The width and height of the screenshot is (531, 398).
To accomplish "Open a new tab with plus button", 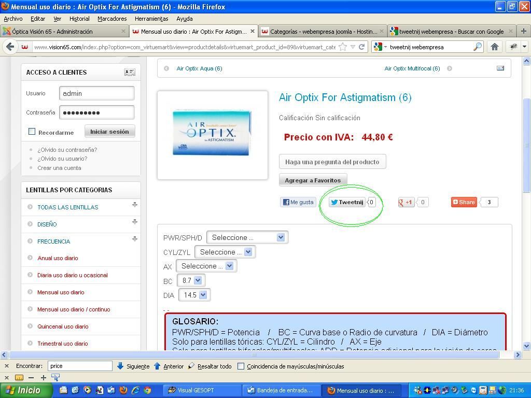I will (x=524, y=31).
